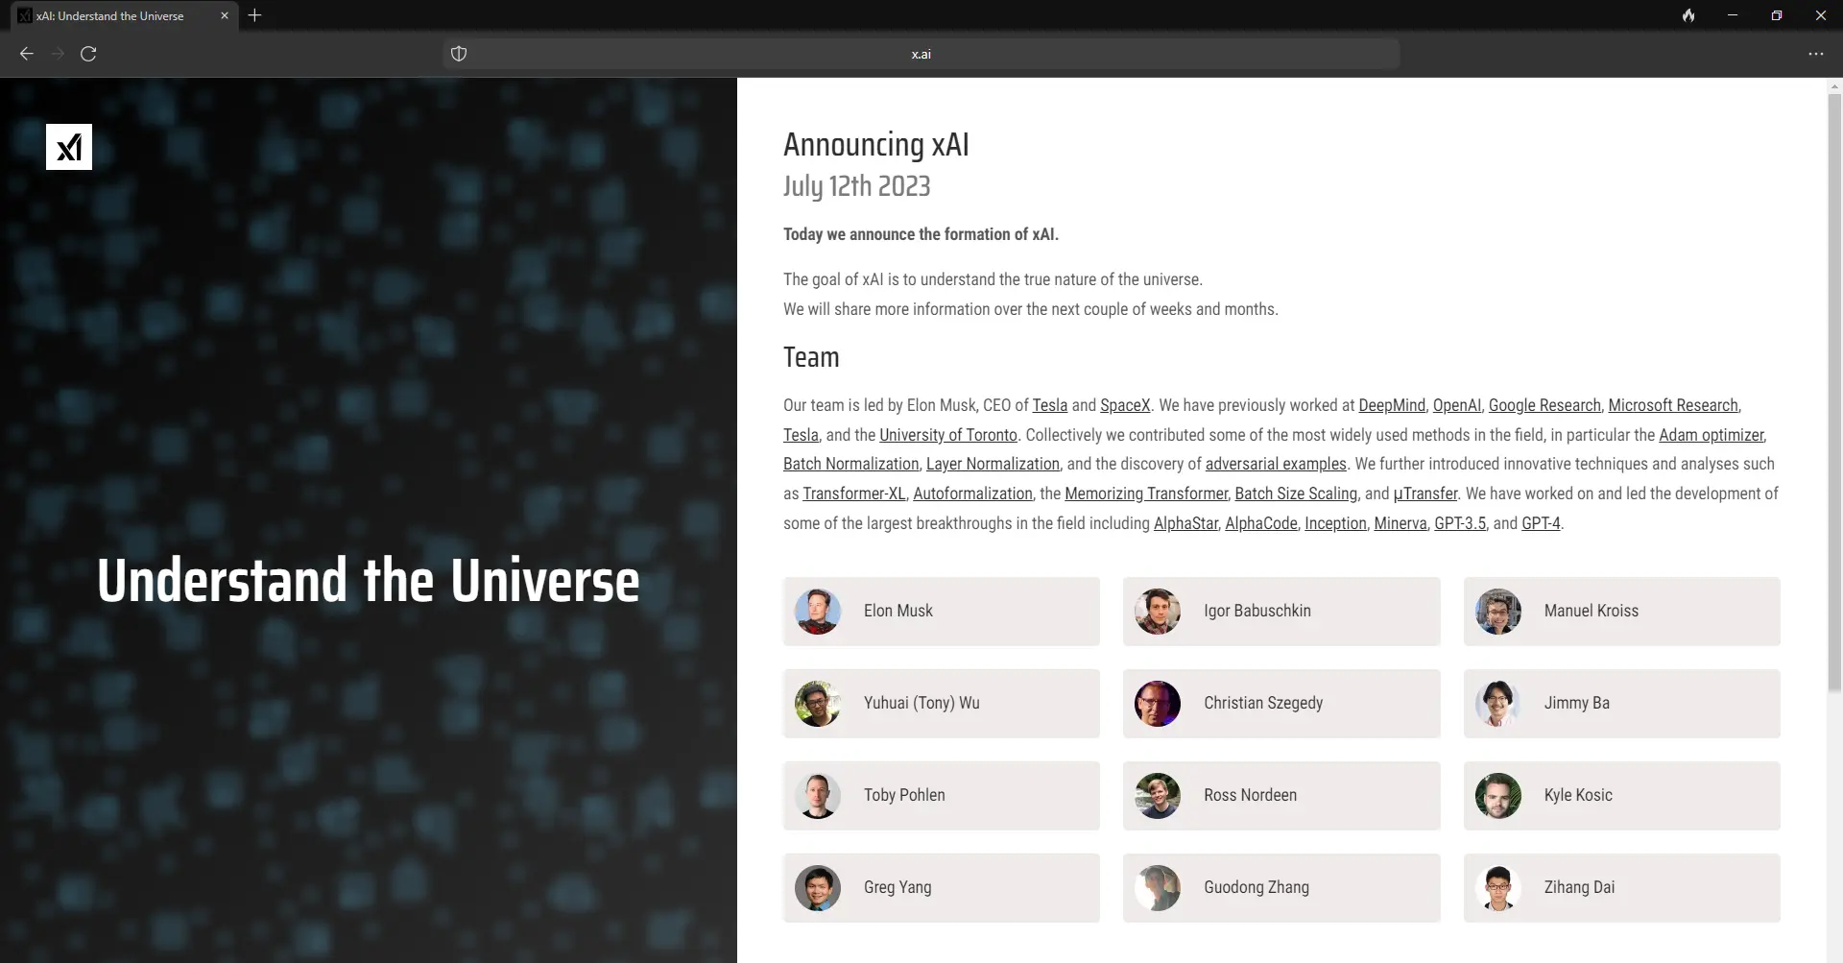
Task: Open a new tab with the plus icon
Action: pos(254,15)
